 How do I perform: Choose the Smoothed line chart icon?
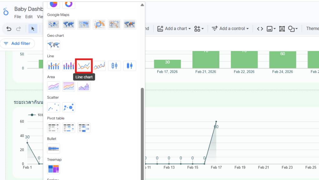(99, 66)
